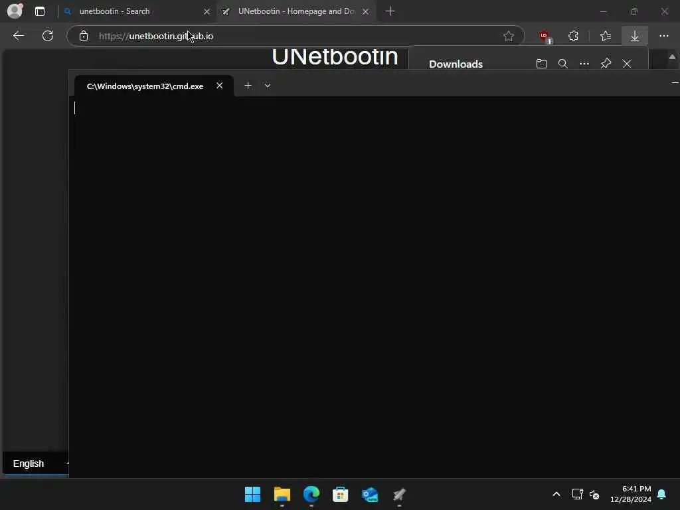
Task: Toggle the Downloads toolbar button
Action: pyautogui.click(x=635, y=36)
